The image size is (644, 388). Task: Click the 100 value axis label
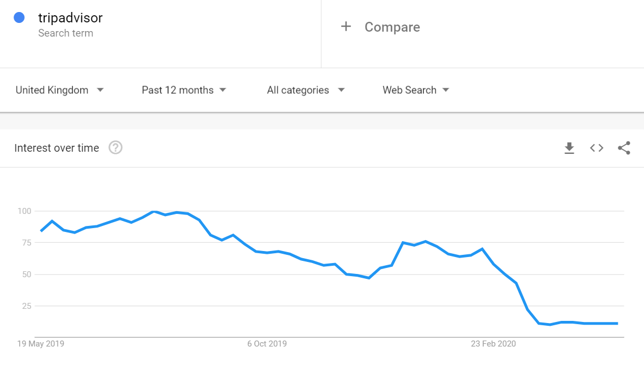(x=25, y=211)
